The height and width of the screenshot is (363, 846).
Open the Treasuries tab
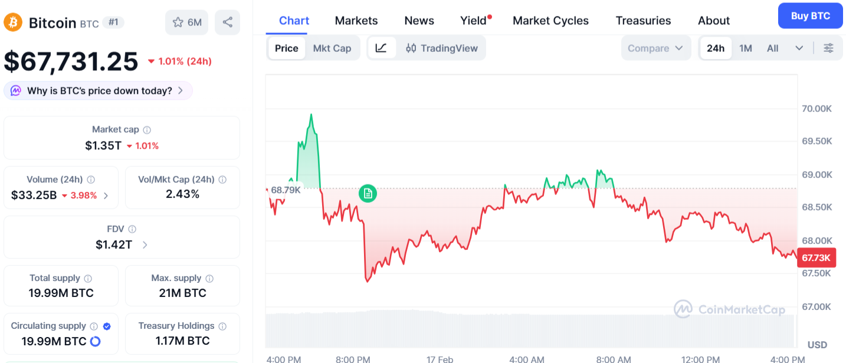[643, 20]
